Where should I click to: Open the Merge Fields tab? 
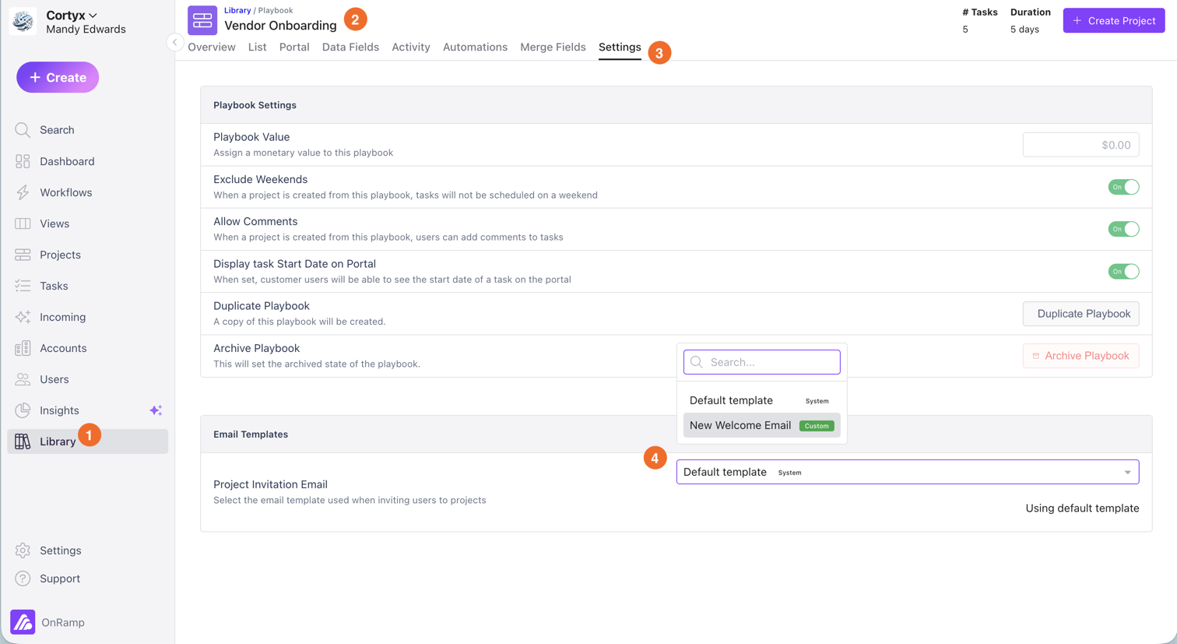553,48
